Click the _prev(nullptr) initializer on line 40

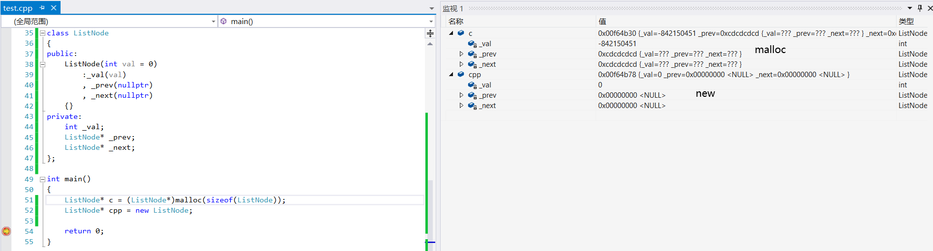click(x=122, y=85)
